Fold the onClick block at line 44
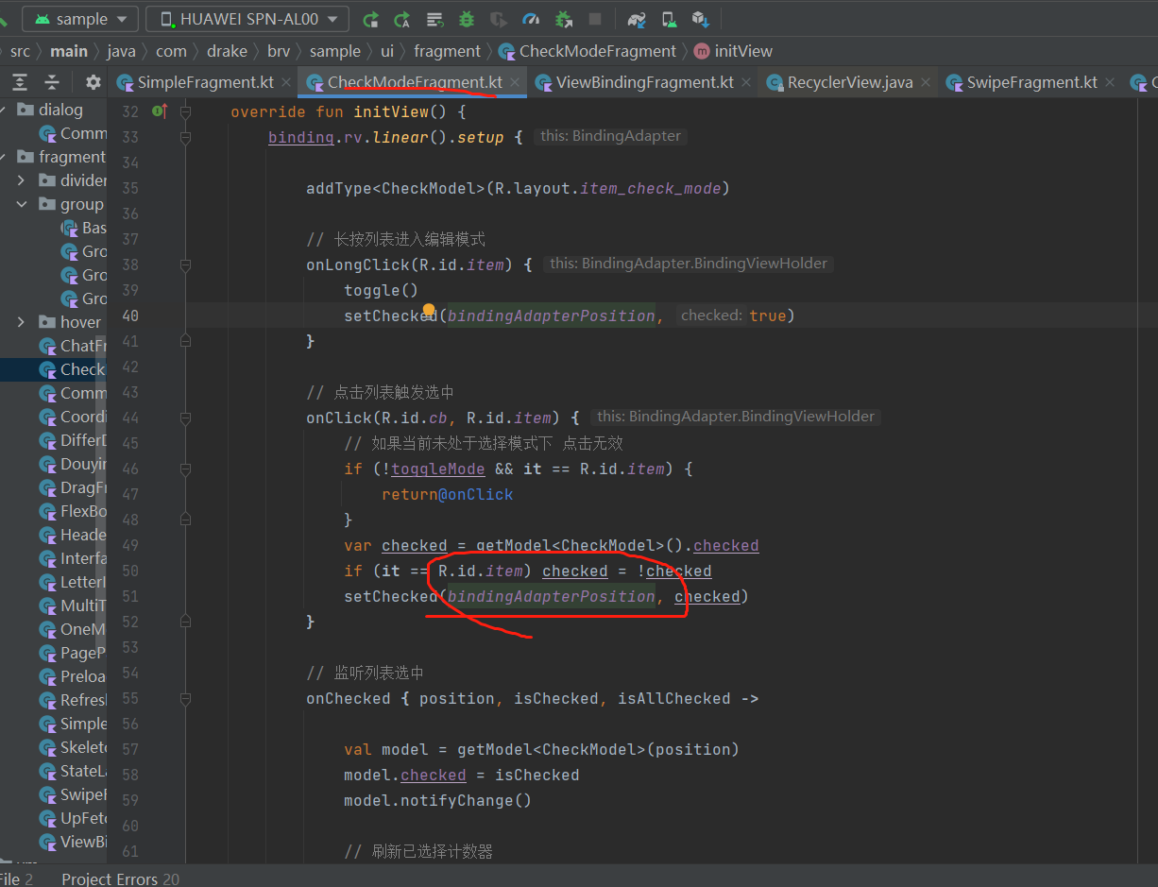Viewport: 1158px width, 887px height. tap(186, 418)
